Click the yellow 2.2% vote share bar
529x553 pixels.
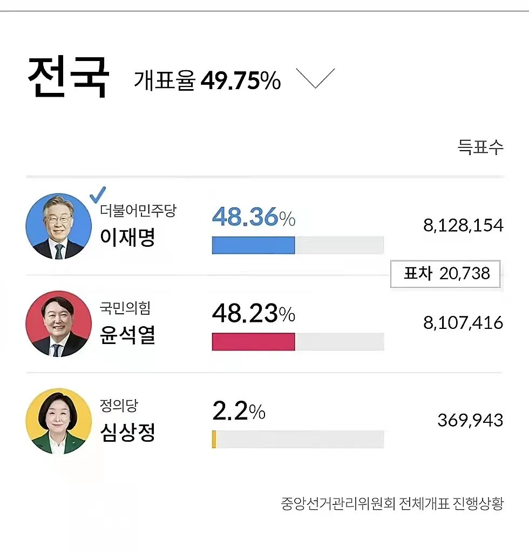coord(214,439)
